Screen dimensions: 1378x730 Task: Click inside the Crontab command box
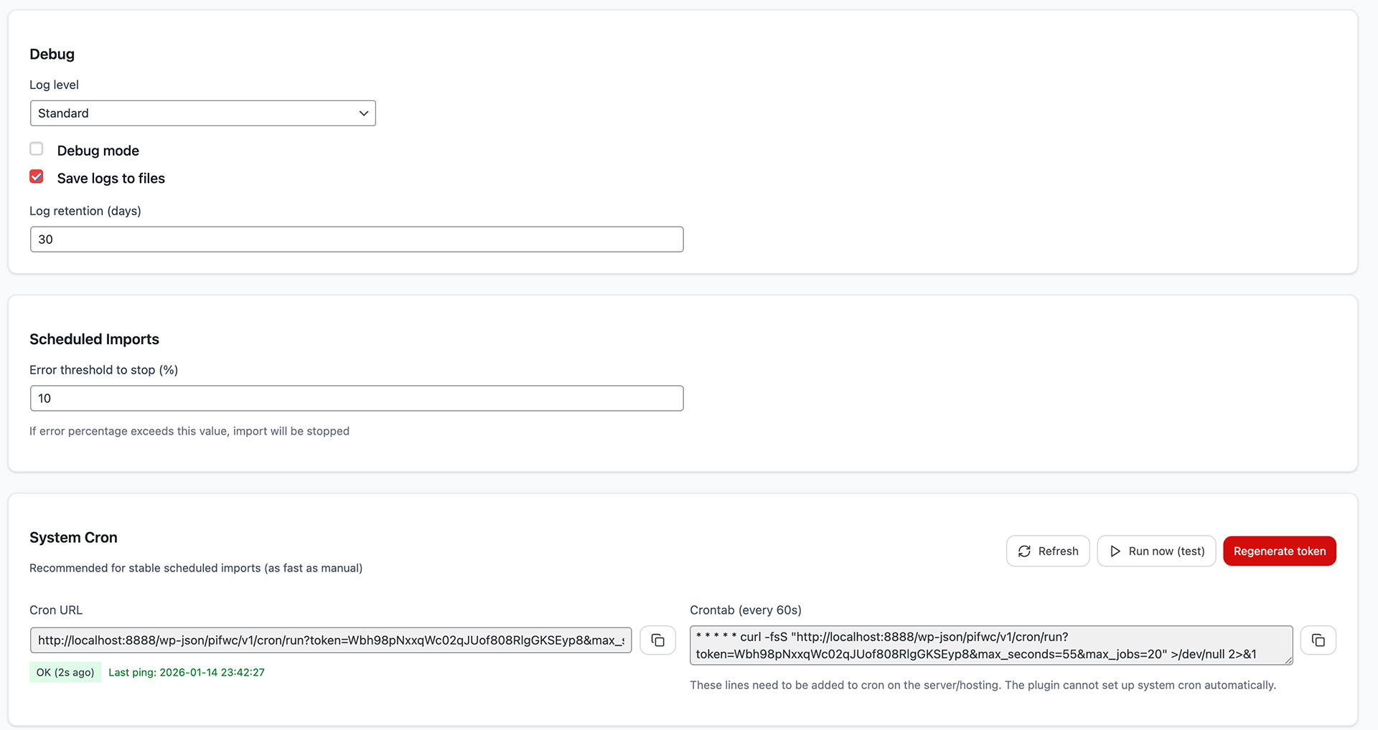click(990, 645)
